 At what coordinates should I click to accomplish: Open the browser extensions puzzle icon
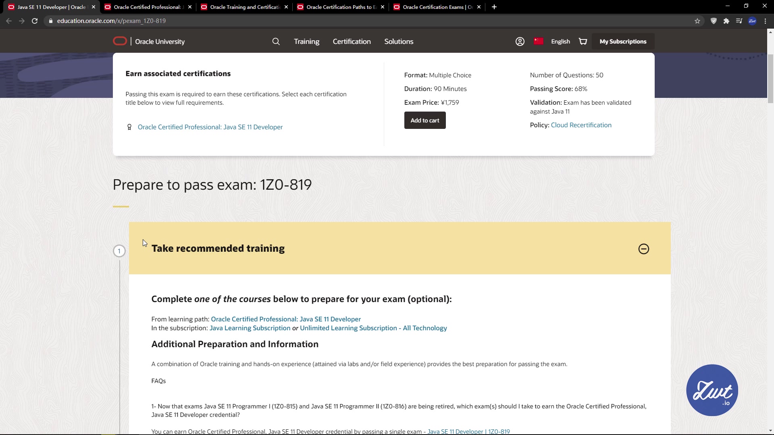(726, 21)
